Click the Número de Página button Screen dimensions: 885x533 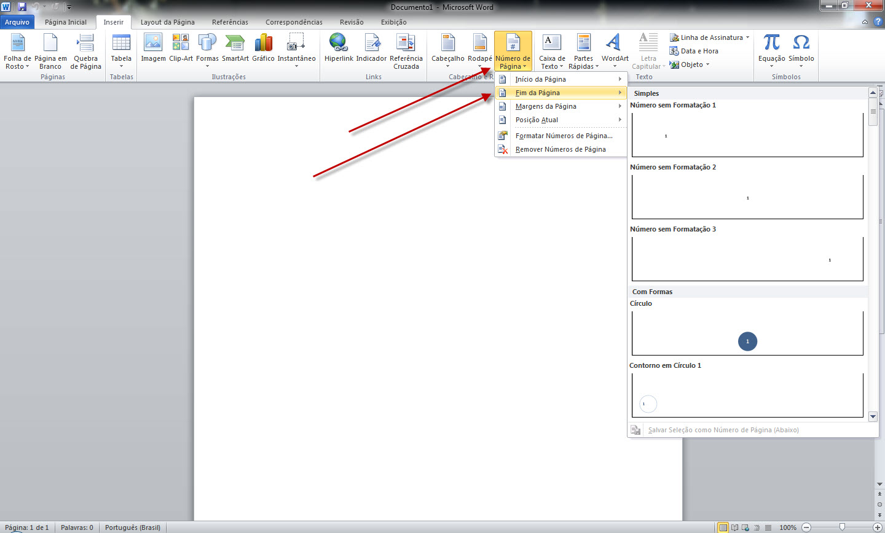pos(513,52)
